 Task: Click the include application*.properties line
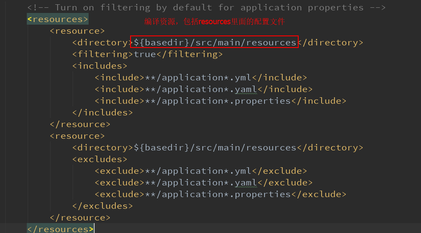tap(220, 101)
